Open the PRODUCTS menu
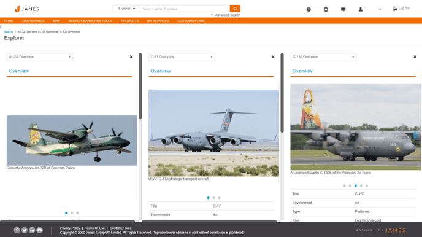The image size is (422, 237). pyautogui.click(x=129, y=21)
